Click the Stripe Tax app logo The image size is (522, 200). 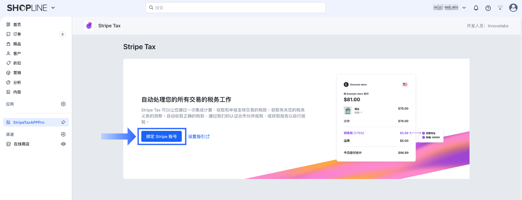89,26
